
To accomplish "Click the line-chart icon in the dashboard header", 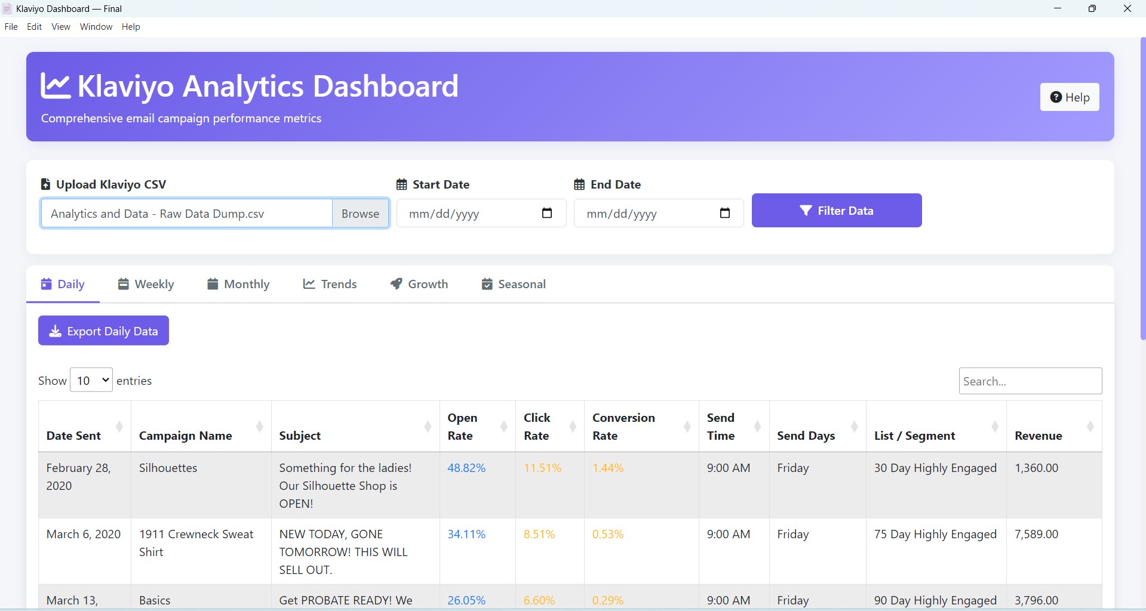I will click(55, 85).
